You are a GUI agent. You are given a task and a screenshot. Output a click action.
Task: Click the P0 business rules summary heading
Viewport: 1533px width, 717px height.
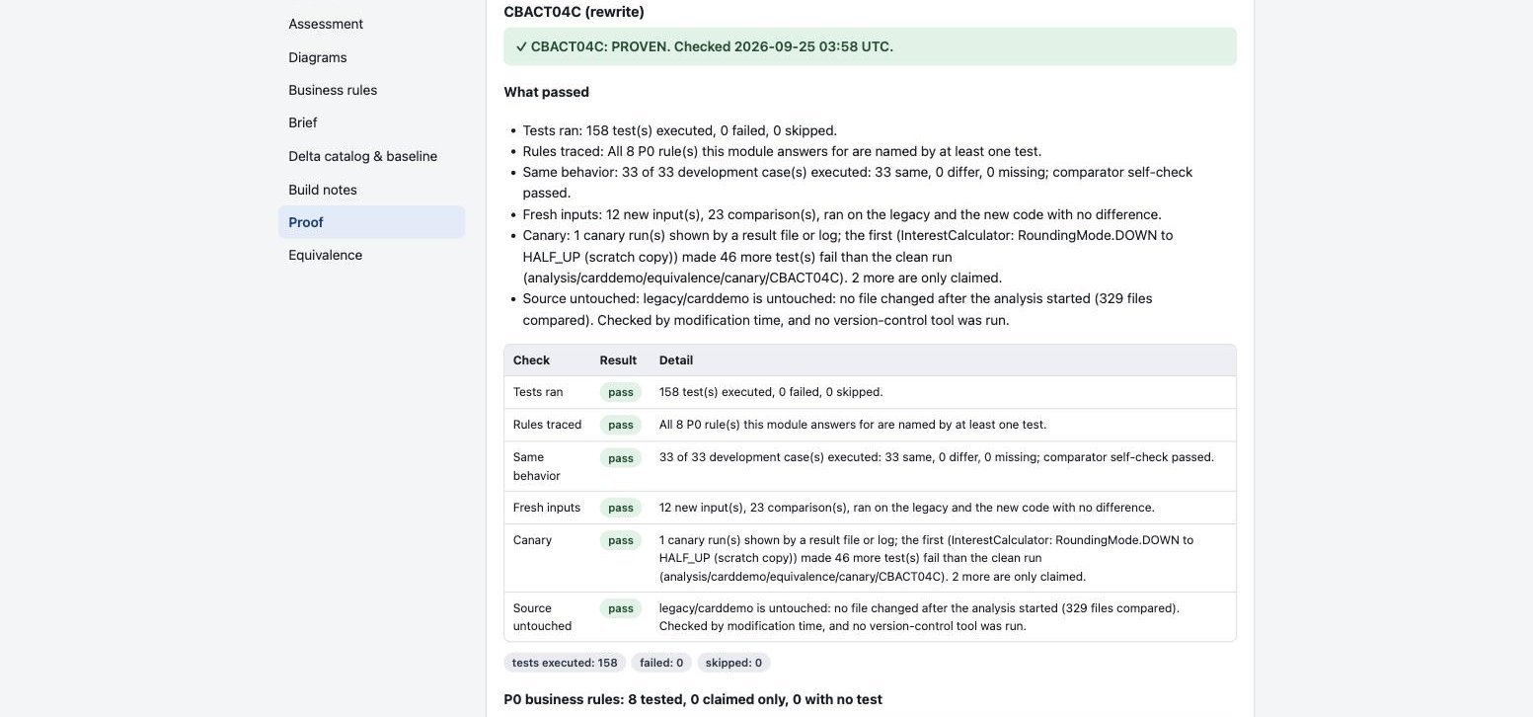[x=693, y=699]
